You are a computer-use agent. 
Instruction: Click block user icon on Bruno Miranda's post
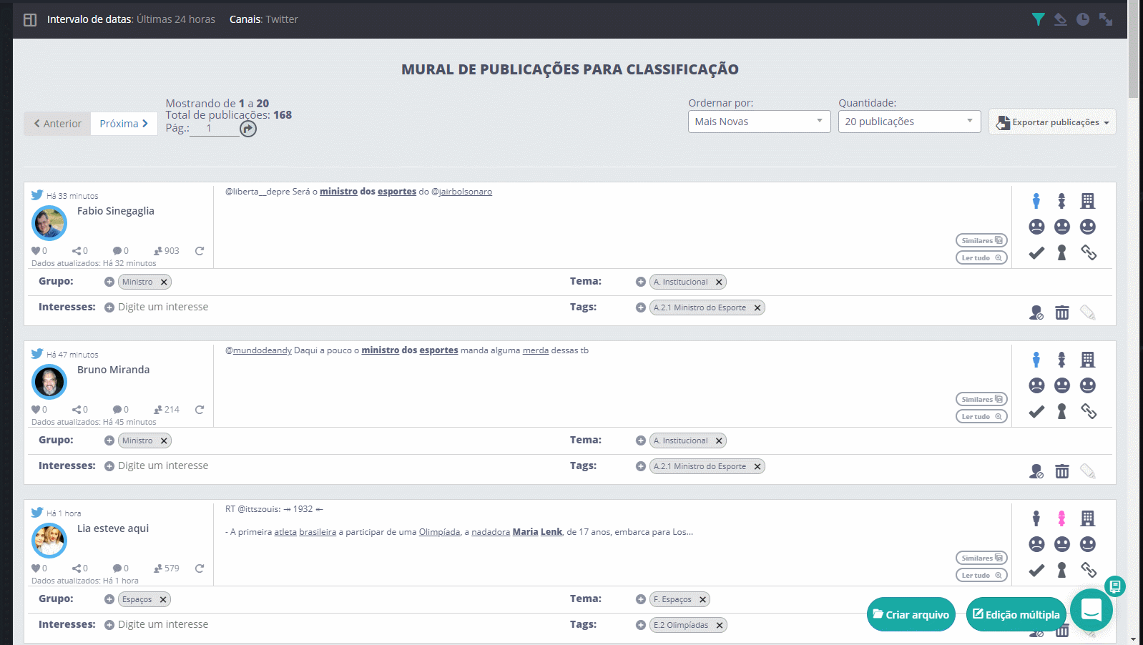pyautogui.click(x=1036, y=471)
